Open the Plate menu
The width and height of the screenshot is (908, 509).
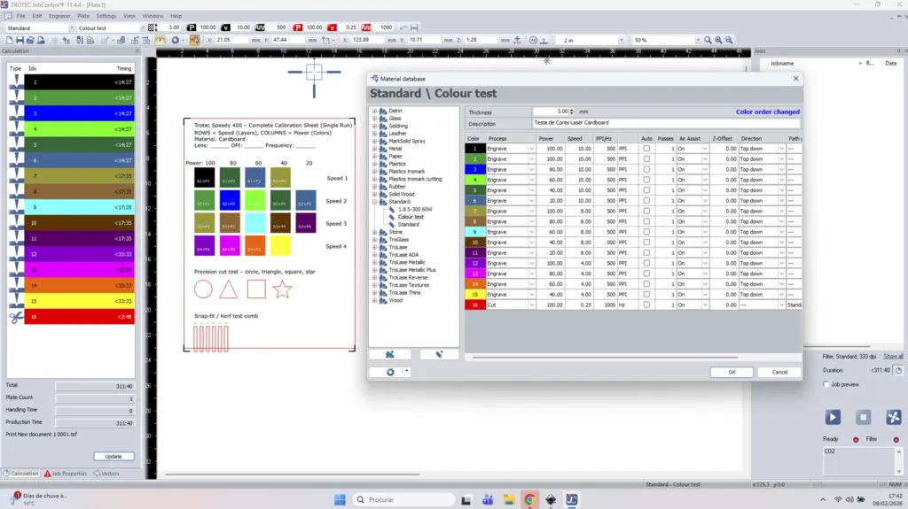(83, 16)
